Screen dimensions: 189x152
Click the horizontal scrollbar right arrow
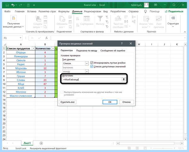point(182,143)
